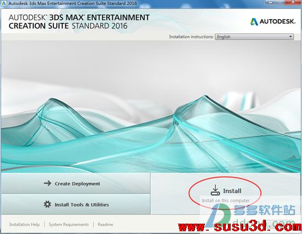
Task: Click the Autodesk logo at top right
Action: point(273,21)
